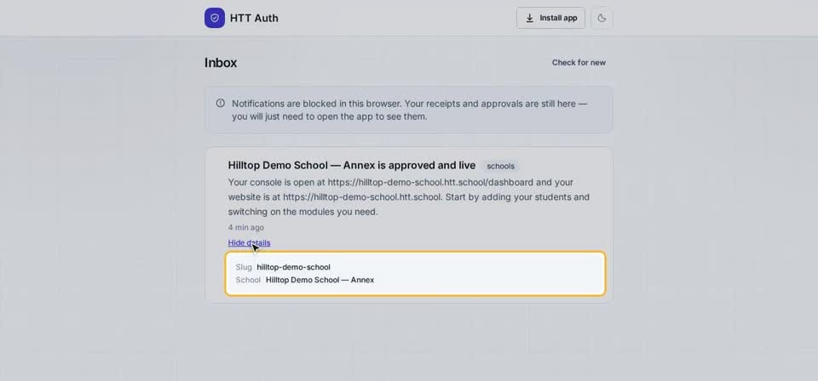Click school value Hilltop Demo School — Annex

point(320,280)
